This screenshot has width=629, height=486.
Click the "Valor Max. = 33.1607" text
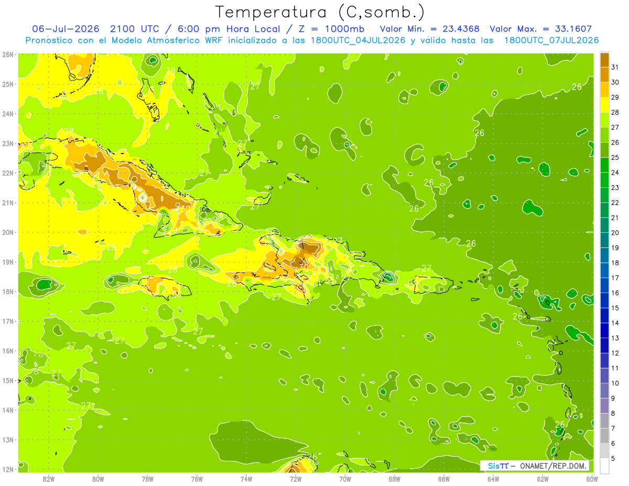pos(541,29)
